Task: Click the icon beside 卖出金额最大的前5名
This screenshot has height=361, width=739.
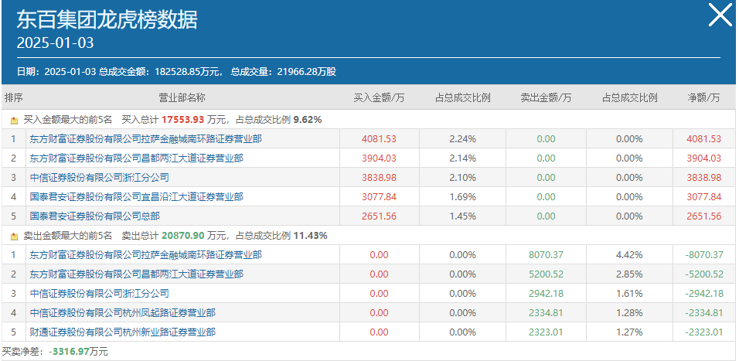Action: point(14,236)
